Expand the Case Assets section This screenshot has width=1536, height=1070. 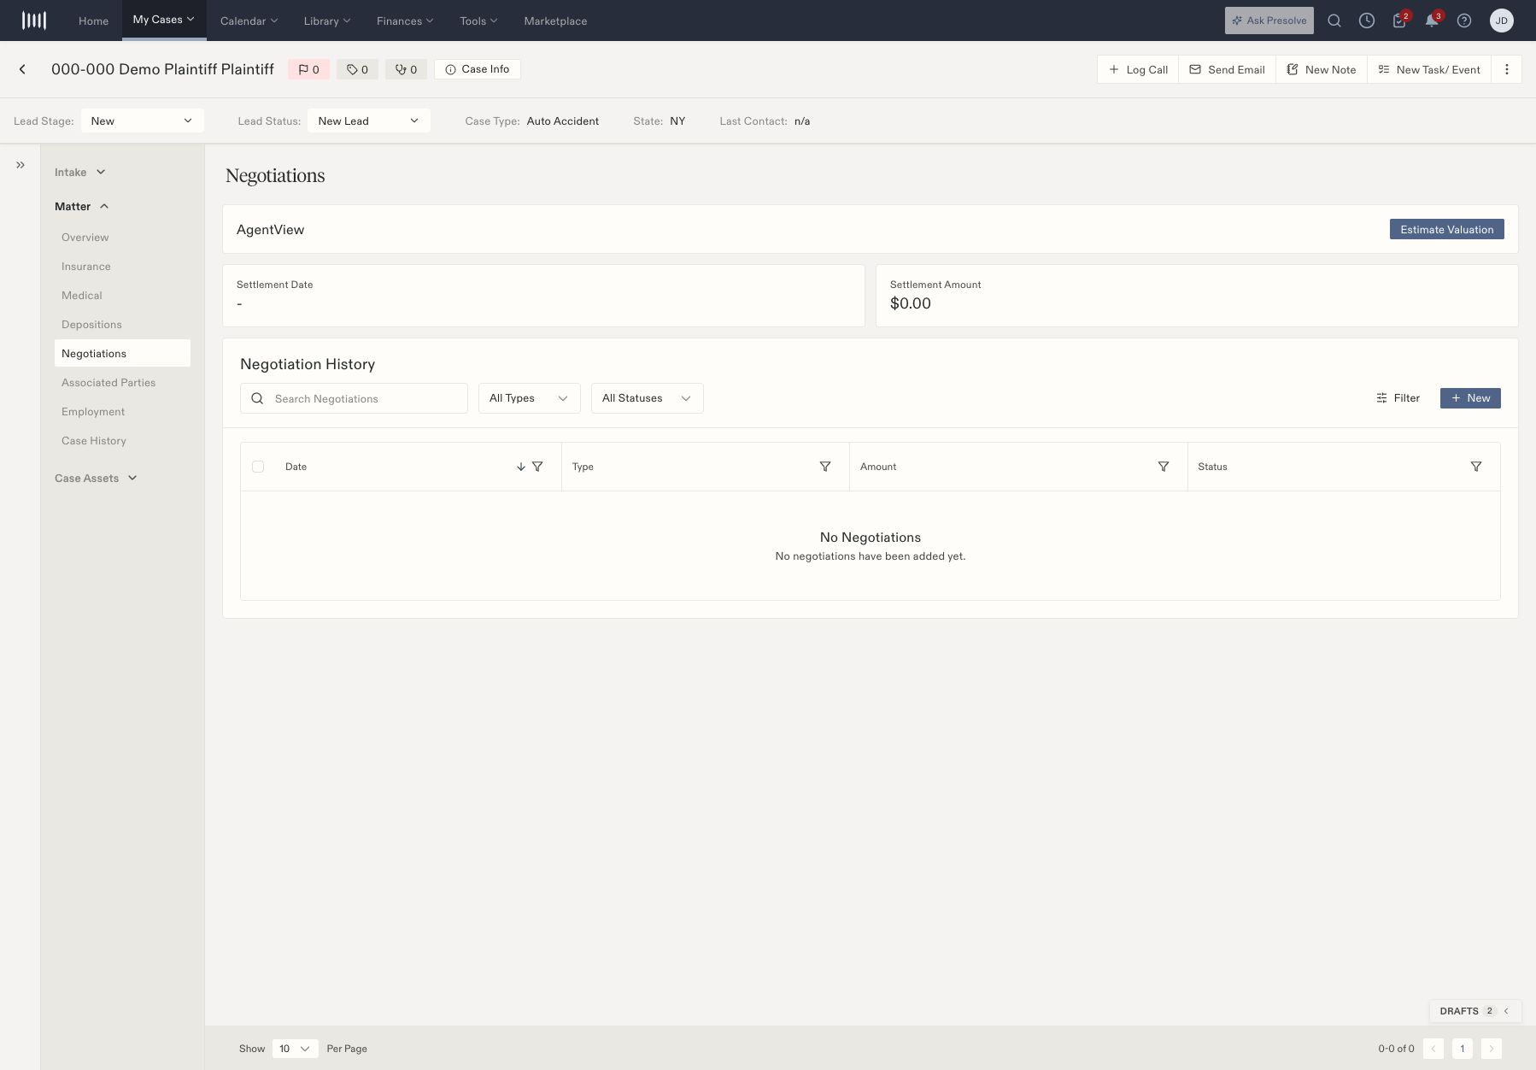(96, 479)
